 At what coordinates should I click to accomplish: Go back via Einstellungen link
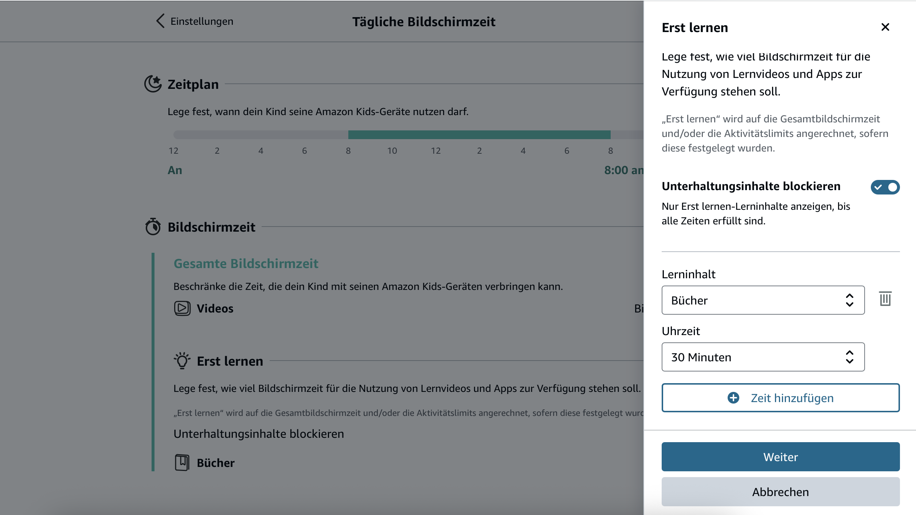[x=202, y=21]
